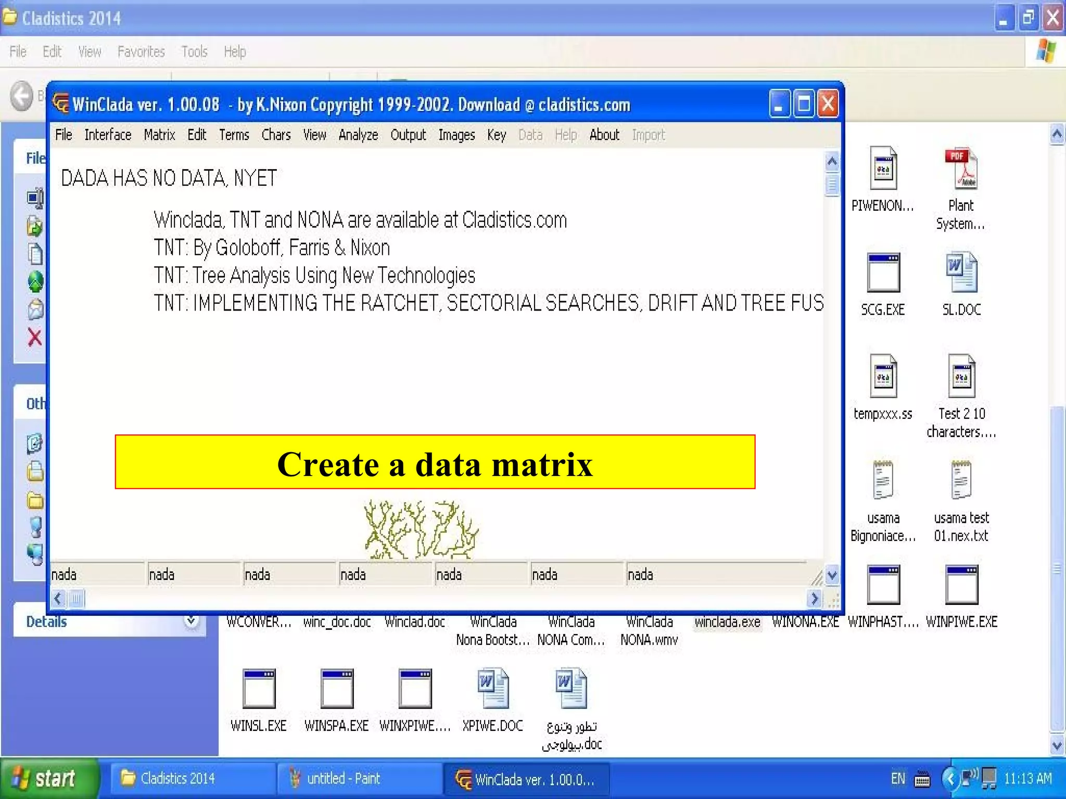Open SCG.EXE program icon
The width and height of the screenshot is (1066, 799).
pos(883,272)
